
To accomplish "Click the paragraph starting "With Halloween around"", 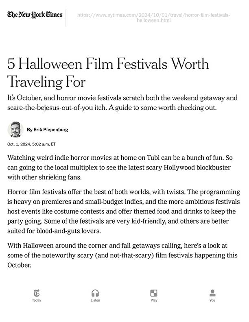I will [122, 255].
